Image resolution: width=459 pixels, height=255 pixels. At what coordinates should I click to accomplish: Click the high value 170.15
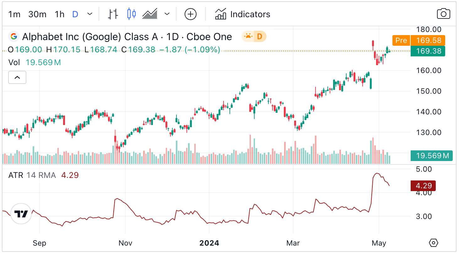coord(67,50)
